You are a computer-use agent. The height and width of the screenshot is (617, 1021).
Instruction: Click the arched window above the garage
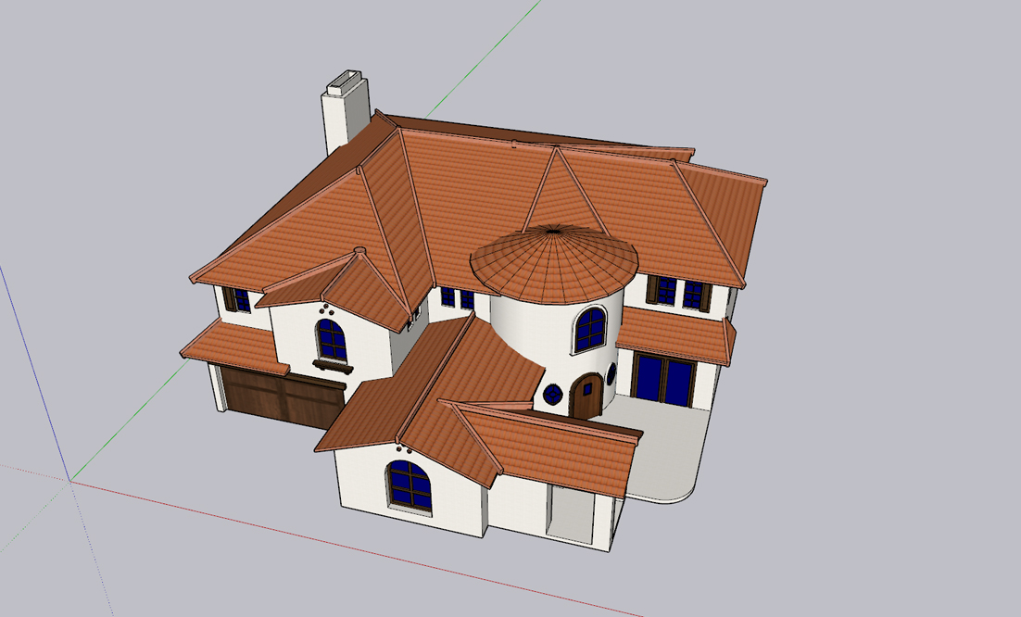pos(331,340)
